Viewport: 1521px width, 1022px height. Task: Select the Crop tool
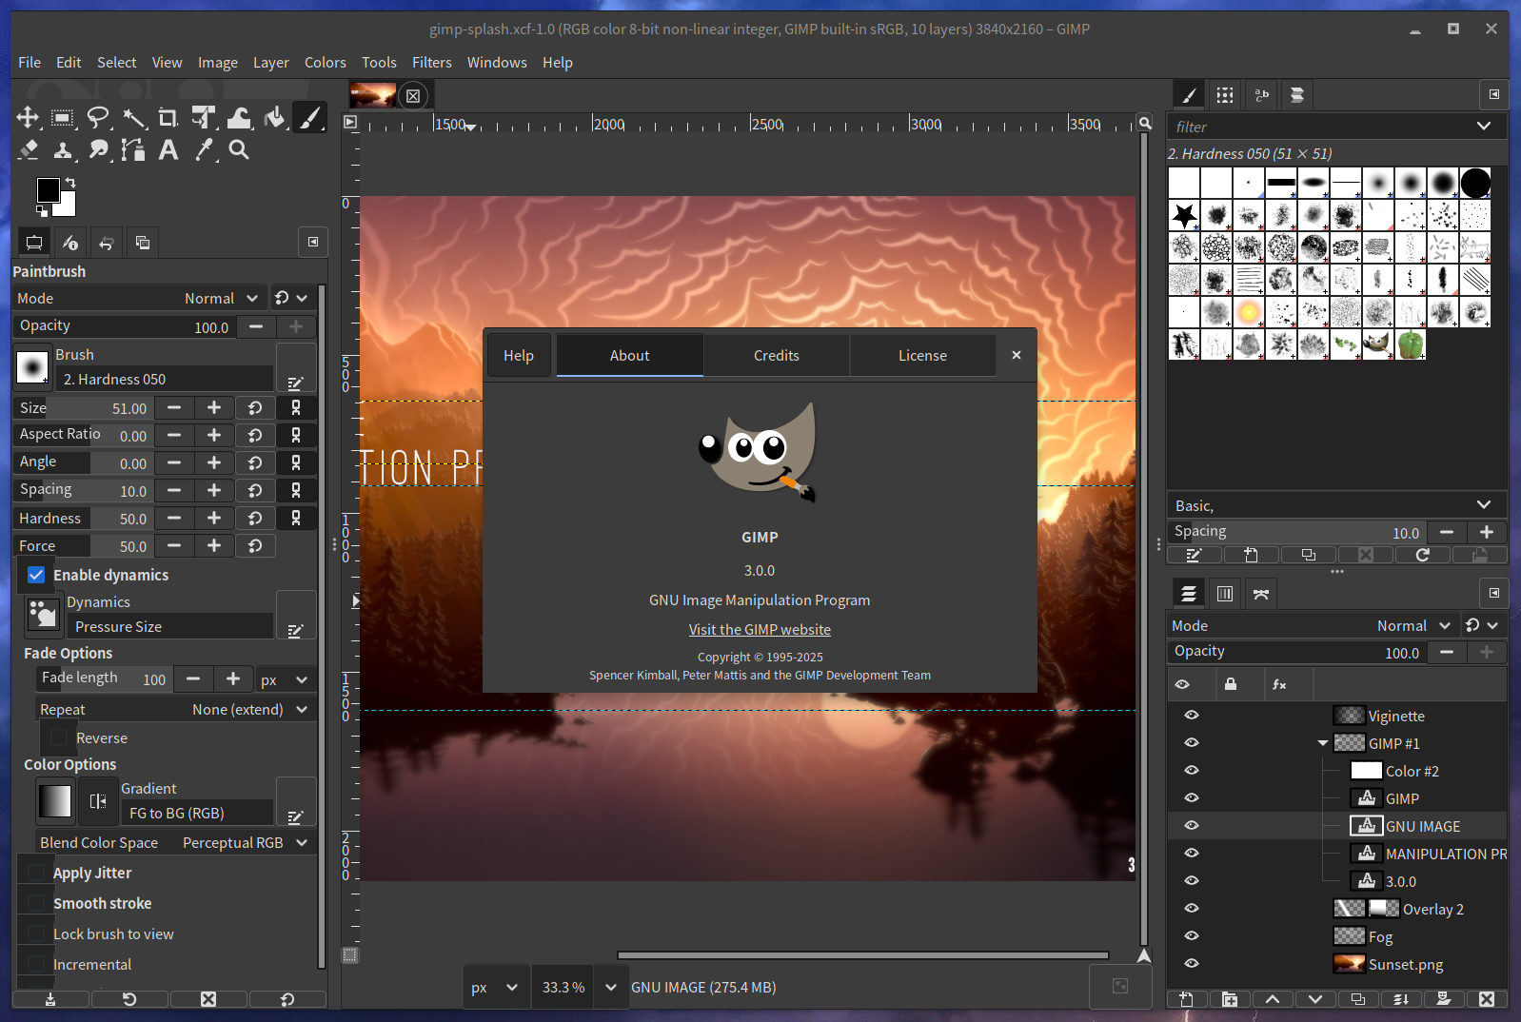coord(168,117)
